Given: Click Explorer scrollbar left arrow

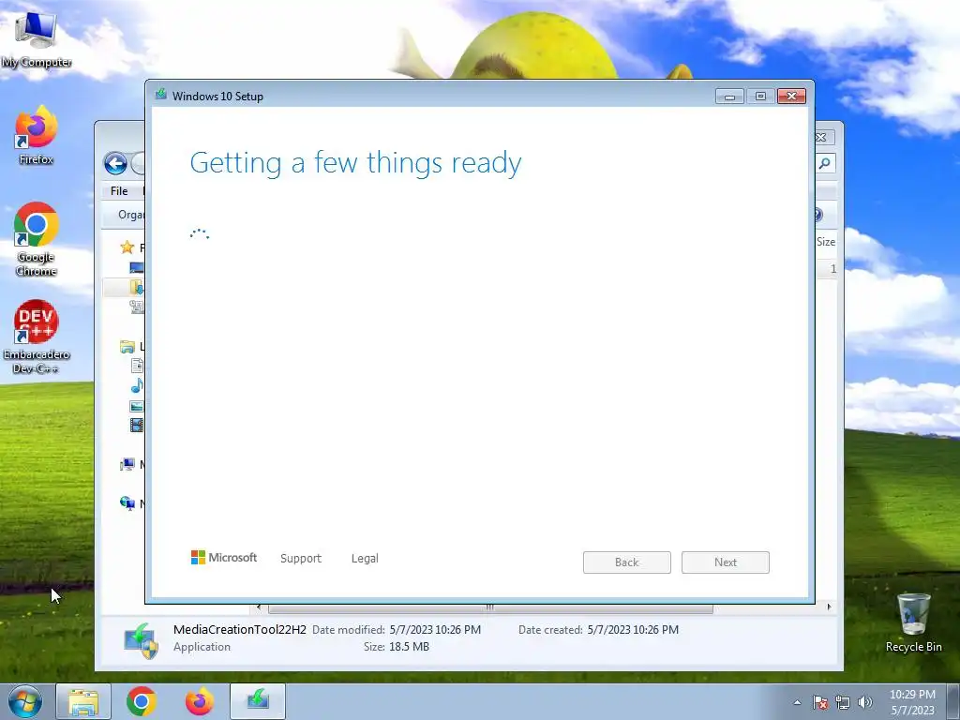Looking at the screenshot, I should tap(259, 607).
